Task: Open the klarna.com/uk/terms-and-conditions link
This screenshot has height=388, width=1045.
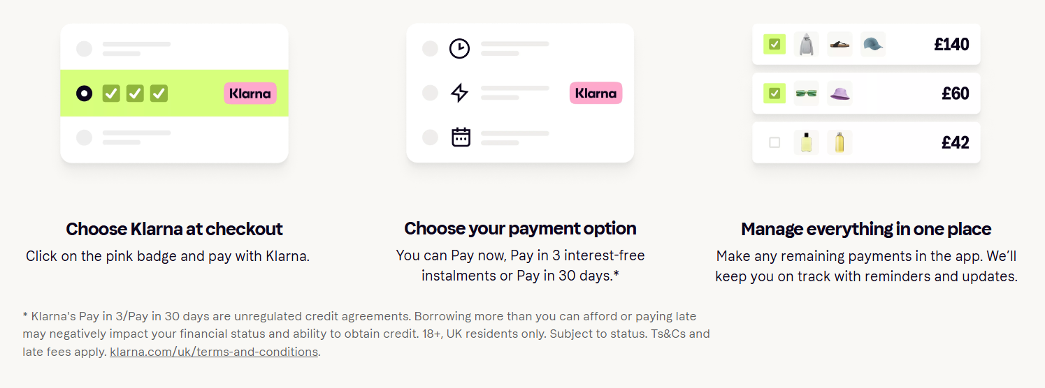Action: pos(214,352)
